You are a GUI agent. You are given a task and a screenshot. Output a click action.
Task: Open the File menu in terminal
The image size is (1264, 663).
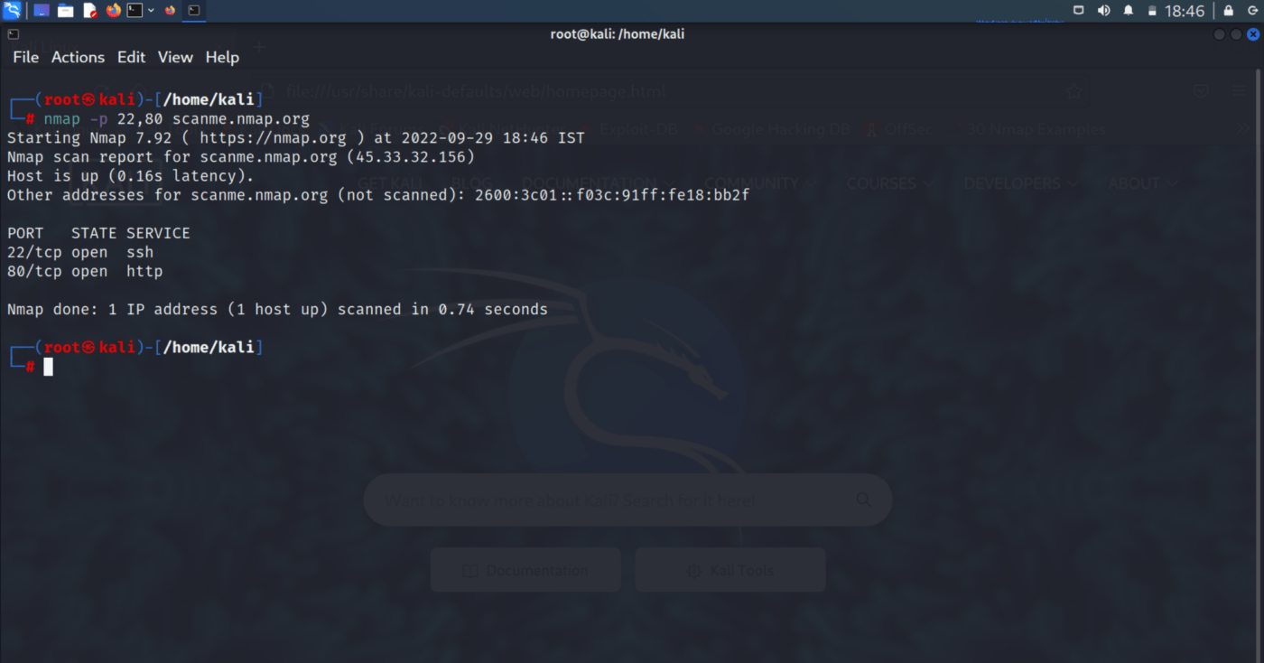coord(25,57)
